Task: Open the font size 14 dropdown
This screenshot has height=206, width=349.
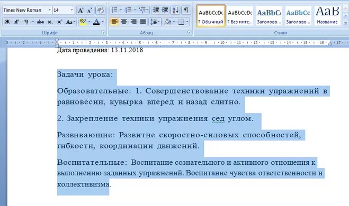Action: point(71,10)
